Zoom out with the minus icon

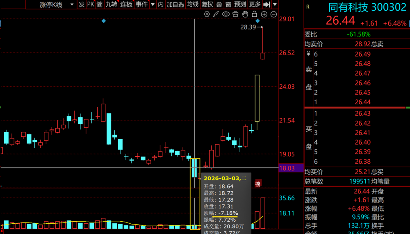(273, 14)
